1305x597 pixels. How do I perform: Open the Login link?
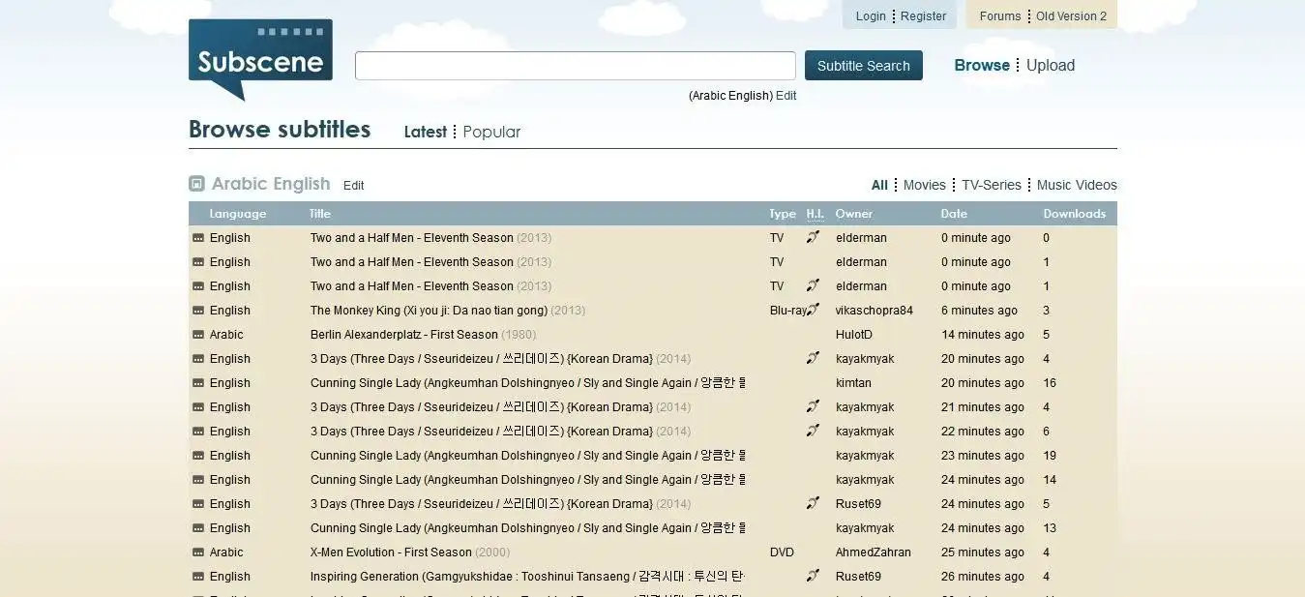click(871, 16)
